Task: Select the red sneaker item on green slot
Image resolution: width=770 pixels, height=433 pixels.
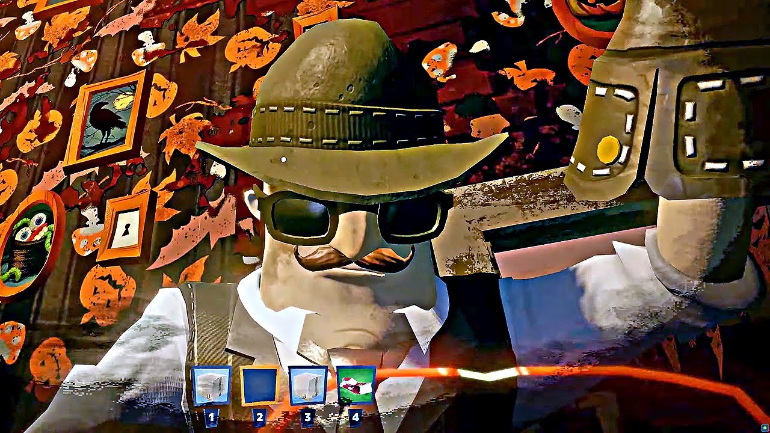Action: click(x=356, y=385)
